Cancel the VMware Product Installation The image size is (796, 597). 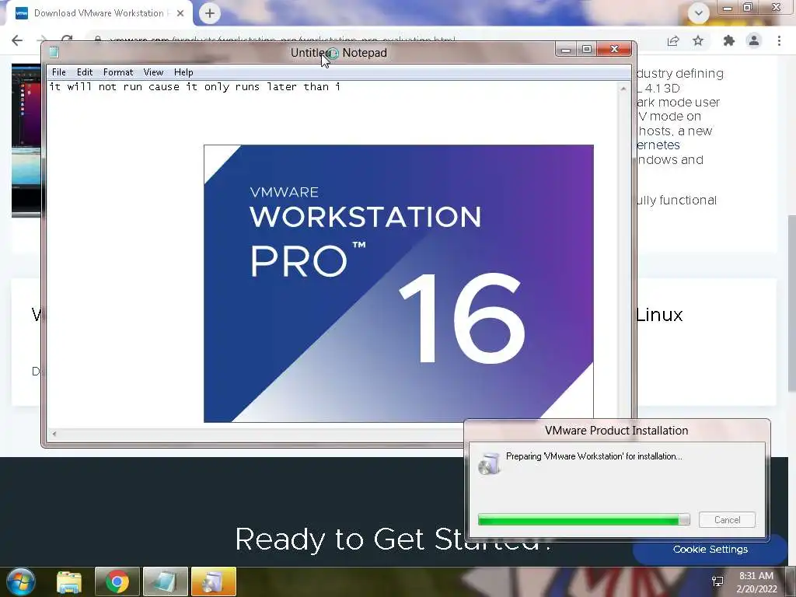[727, 520]
